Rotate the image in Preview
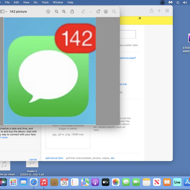190x190 pixels. tap(98, 11)
